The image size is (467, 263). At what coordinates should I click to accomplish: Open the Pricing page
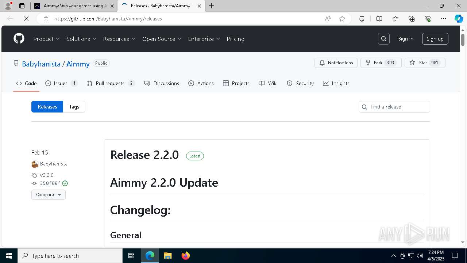[x=236, y=39]
